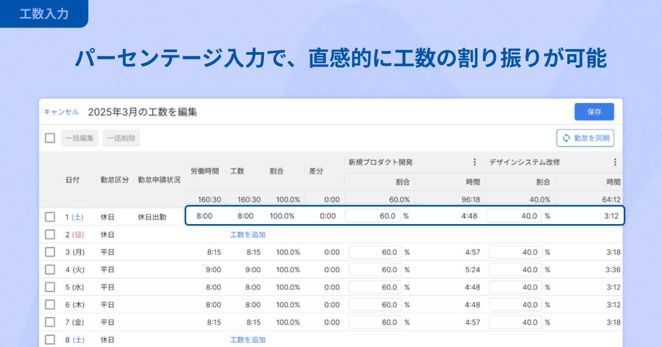This screenshot has width=662, height=347.
Task: Click the 5:24 time cell for 4 (火)
Action: [472, 270]
